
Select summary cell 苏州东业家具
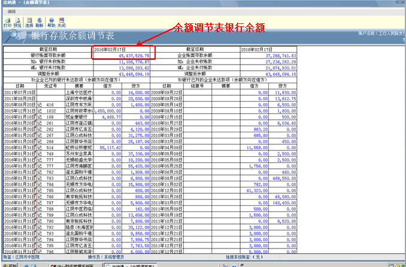[x=79, y=154]
